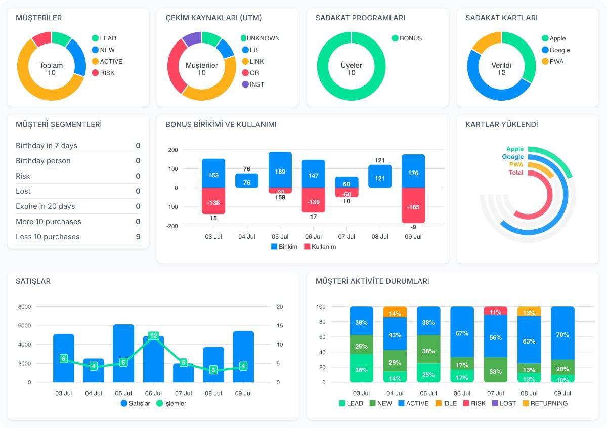The width and height of the screenshot is (607, 428).
Task: Select the 'Birthday person' segment row
Action: coord(78,161)
